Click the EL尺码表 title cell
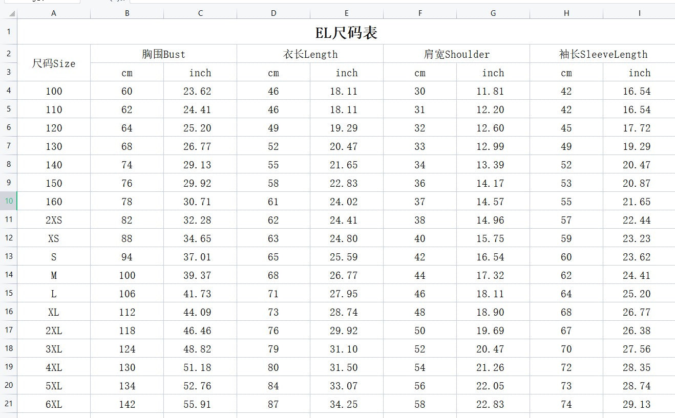This screenshot has height=418, width=675. coord(346,33)
